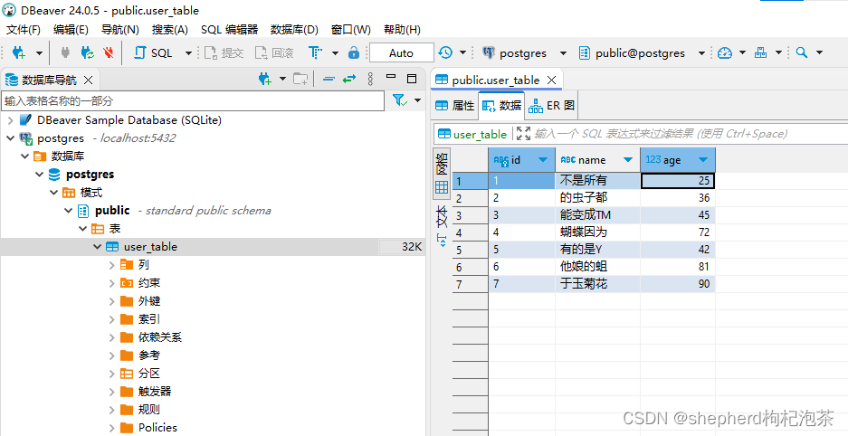848x436 pixels.
Task: Click the dashboard gauge icon
Action: click(x=725, y=52)
